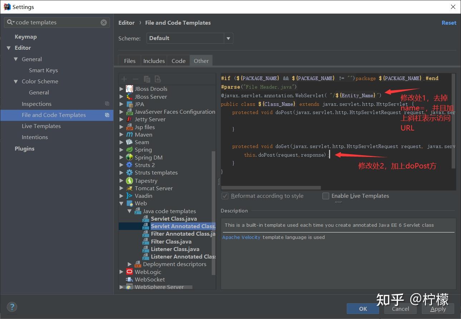Click the help question mark button
This screenshot has height=319, width=461.
coord(12,307)
